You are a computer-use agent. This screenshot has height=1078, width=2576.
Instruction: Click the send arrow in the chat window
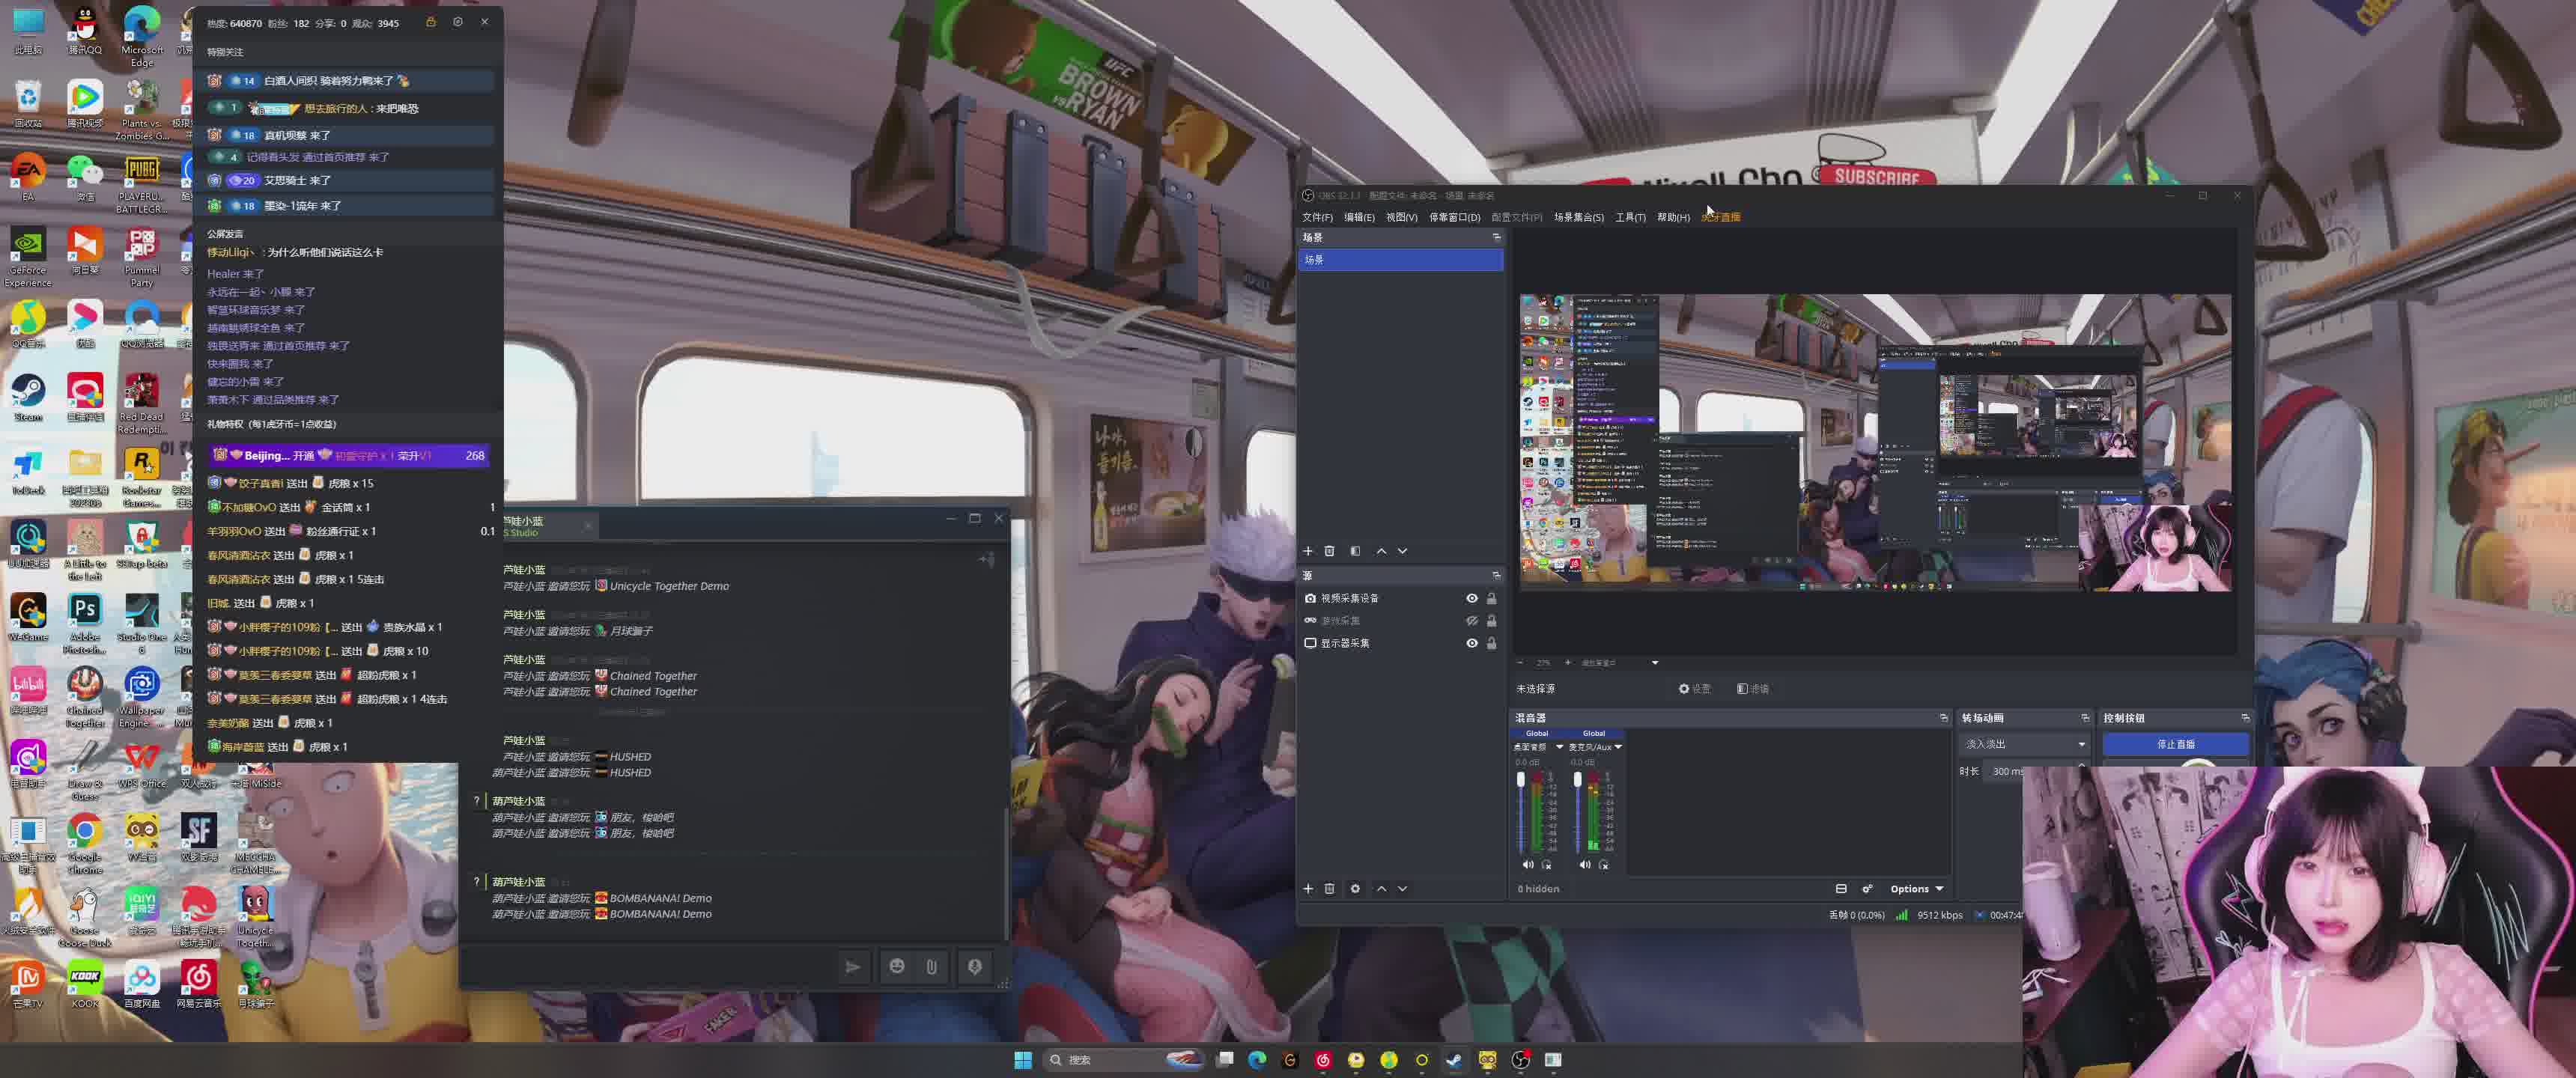(852, 967)
